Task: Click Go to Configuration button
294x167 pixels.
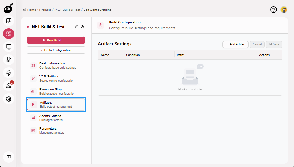Action: click(x=56, y=50)
